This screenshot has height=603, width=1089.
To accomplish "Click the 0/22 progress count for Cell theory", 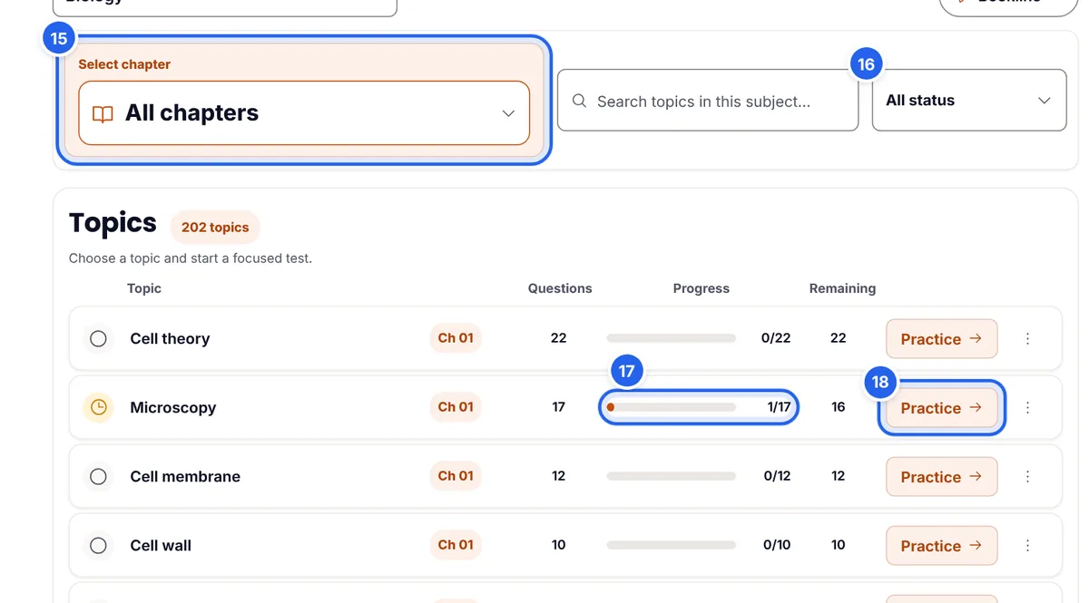I will click(776, 338).
